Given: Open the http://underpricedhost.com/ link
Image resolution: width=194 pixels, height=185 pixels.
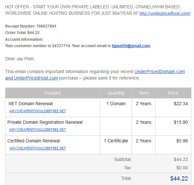Looking at the screenshot, I should tap(165, 13).
